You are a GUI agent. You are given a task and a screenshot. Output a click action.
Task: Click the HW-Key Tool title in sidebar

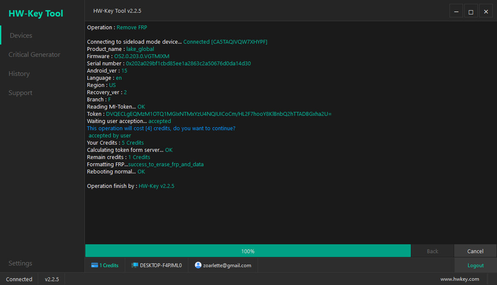click(36, 13)
